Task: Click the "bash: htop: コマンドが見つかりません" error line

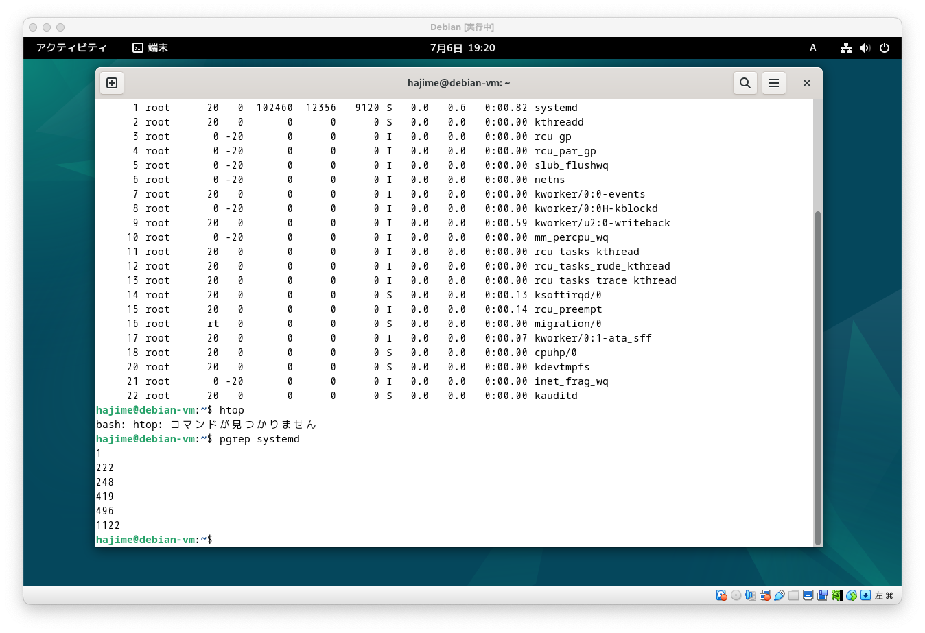Action: (x=206, y=425)
